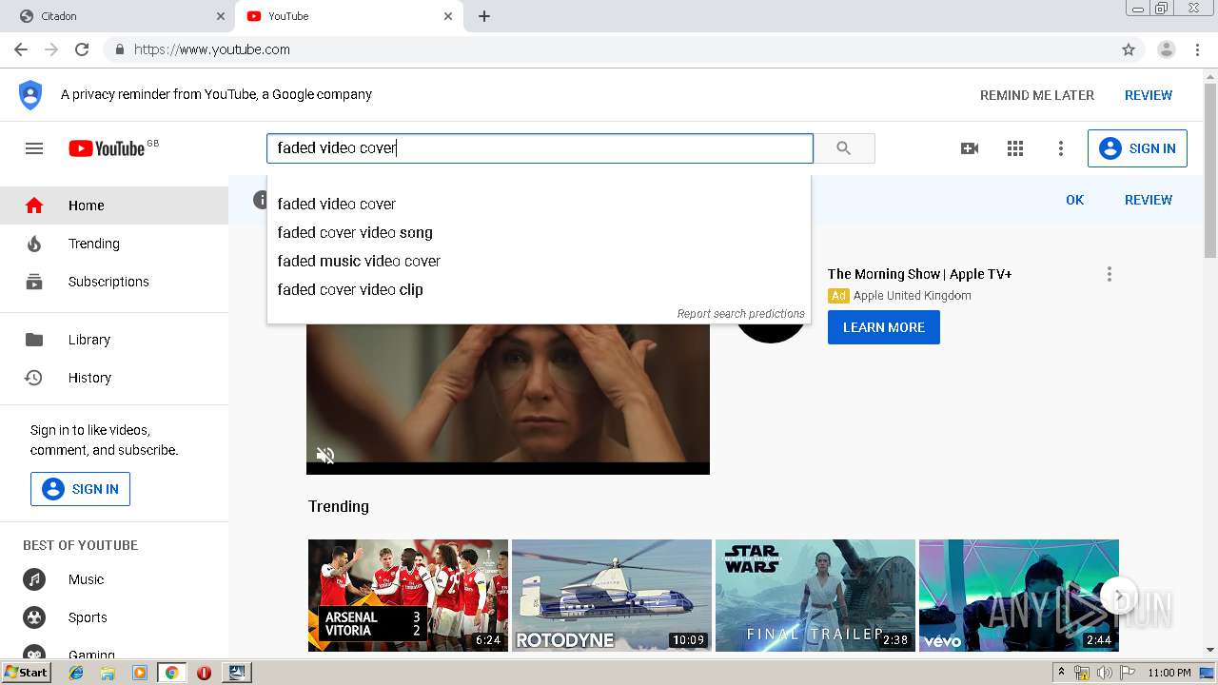Click REVIEW in privacy reminder bar

(x=1149, y=95)
